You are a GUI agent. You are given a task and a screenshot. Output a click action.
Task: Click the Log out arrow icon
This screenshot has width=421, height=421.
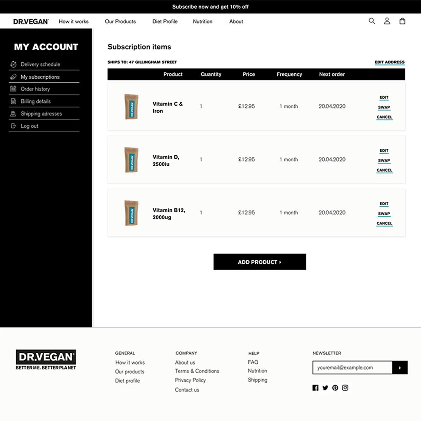13,126
